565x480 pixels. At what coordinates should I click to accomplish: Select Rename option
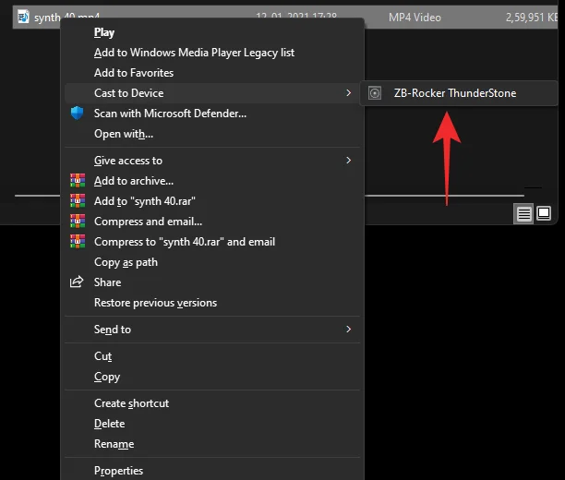[212, 444]
